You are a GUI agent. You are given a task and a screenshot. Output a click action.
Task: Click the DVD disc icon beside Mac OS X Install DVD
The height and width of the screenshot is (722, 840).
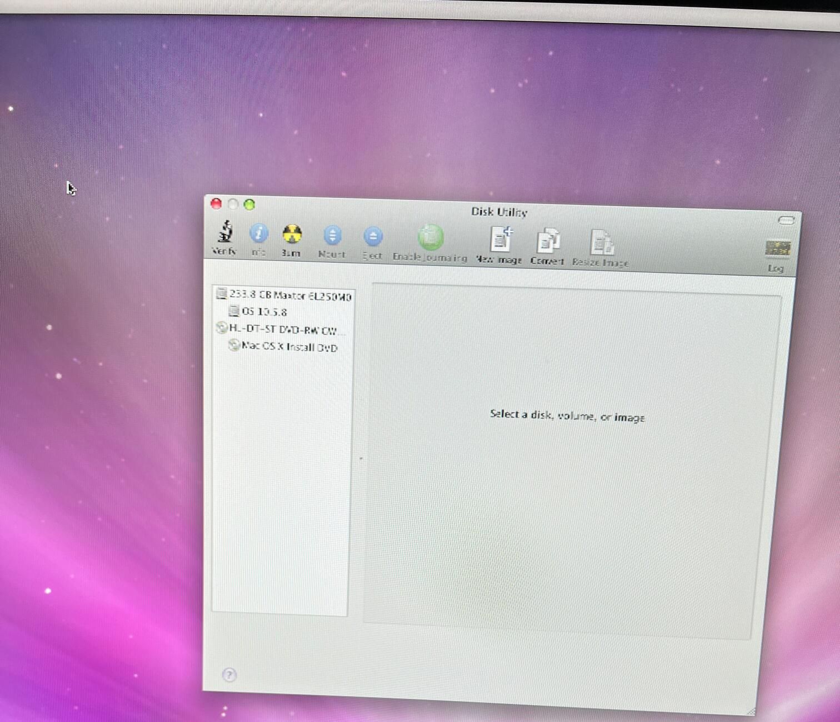point(234,345)
